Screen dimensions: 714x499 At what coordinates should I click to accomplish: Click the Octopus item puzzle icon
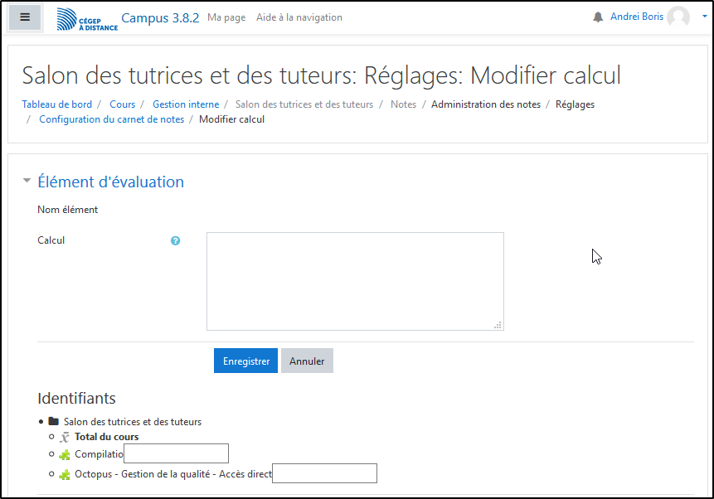pyautogui.click(x=65, y=475)
